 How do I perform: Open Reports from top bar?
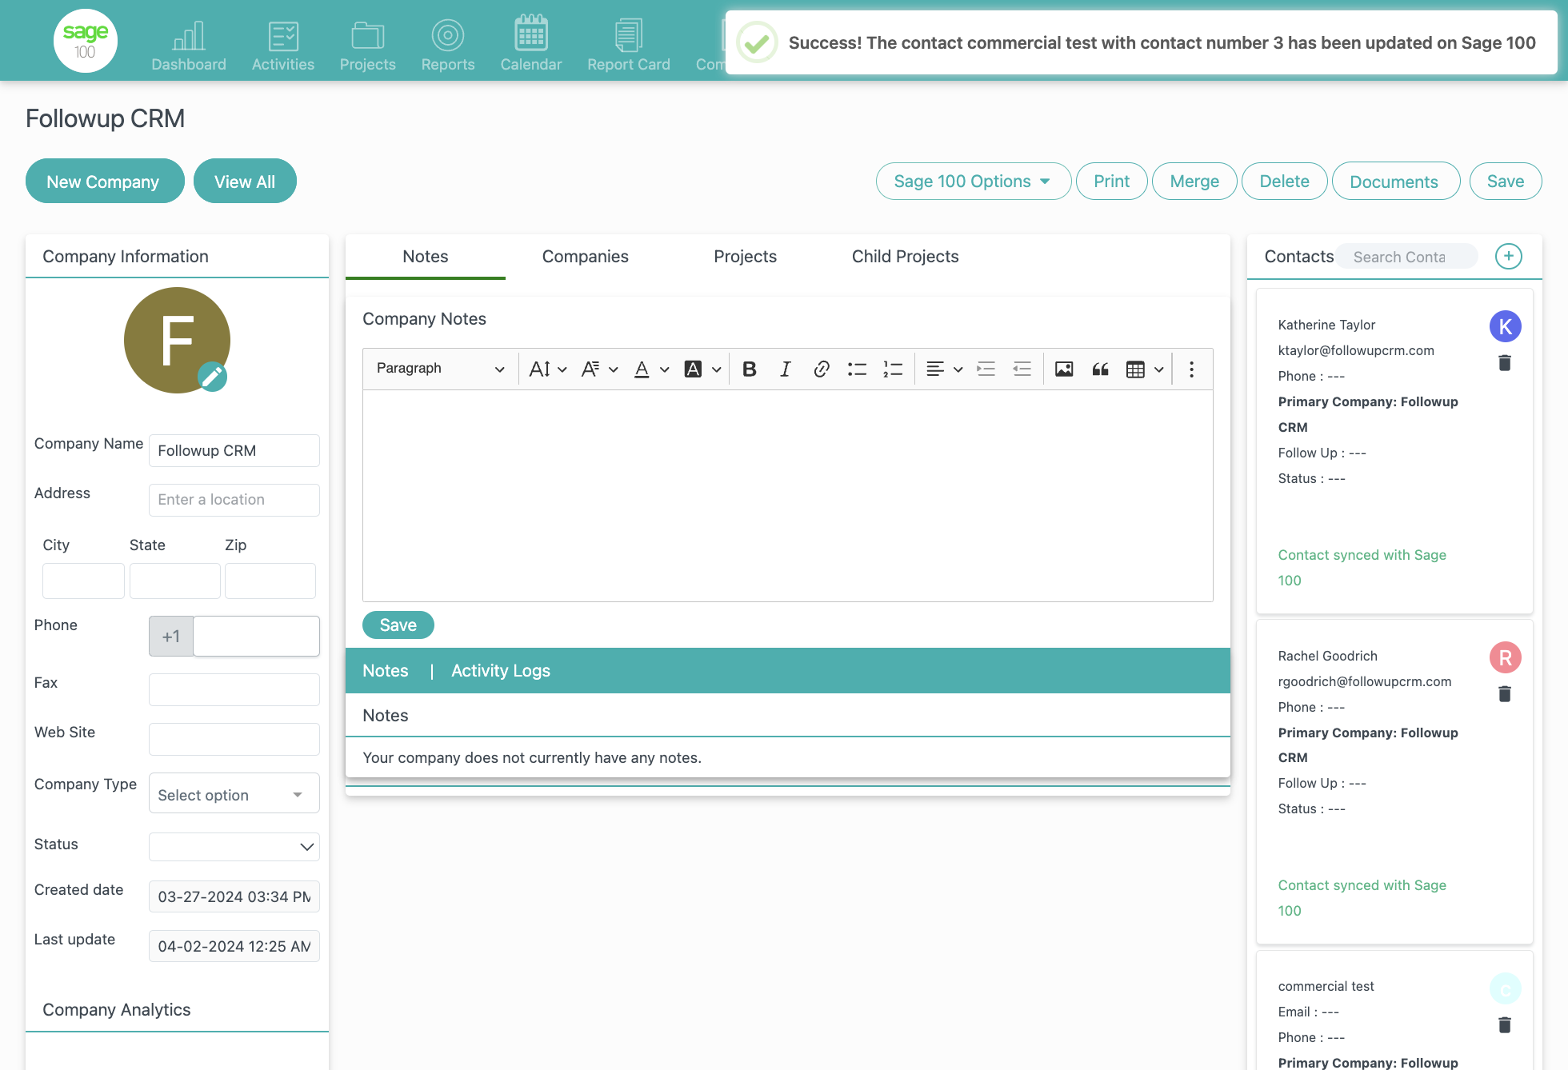pyautogui.click(x=448, y=45)
